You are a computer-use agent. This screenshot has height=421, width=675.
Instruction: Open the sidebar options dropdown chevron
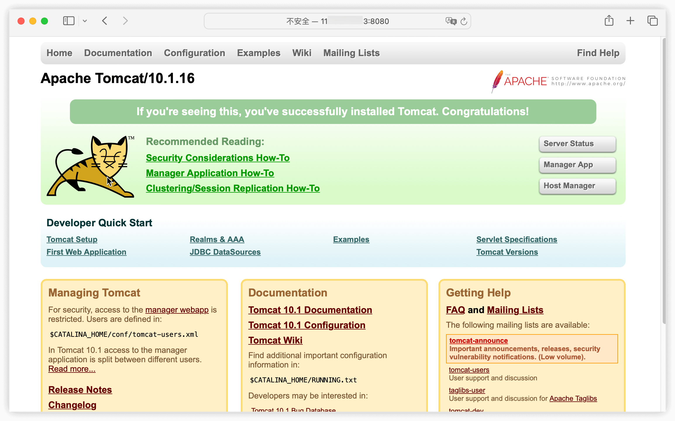click(85, 21)
